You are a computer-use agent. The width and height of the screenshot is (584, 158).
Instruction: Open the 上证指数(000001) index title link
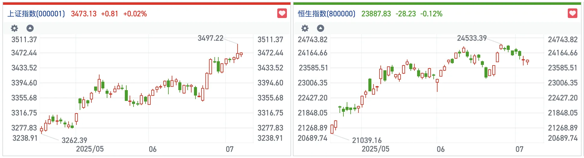point(36,14)
